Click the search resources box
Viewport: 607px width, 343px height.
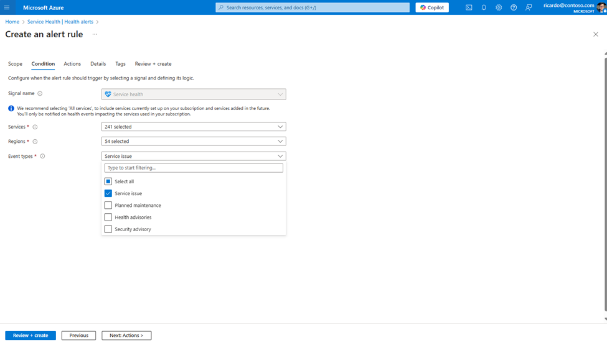pos(313,7)
